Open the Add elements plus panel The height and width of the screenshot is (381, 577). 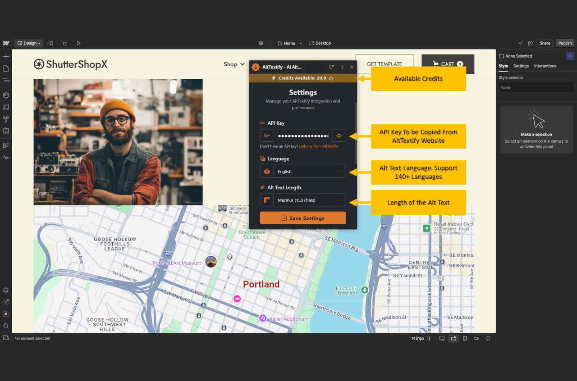click(x=6, y=57)
